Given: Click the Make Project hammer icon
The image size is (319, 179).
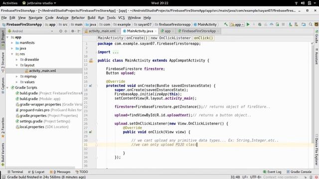Looking at the screenshot, I should coord(226,24).
